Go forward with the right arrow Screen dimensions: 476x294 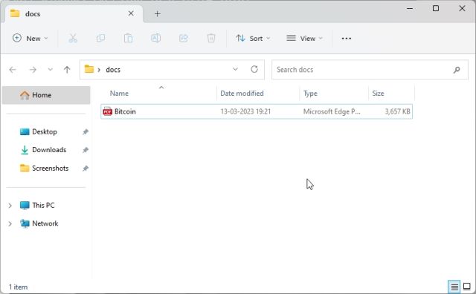pos(33,70)
